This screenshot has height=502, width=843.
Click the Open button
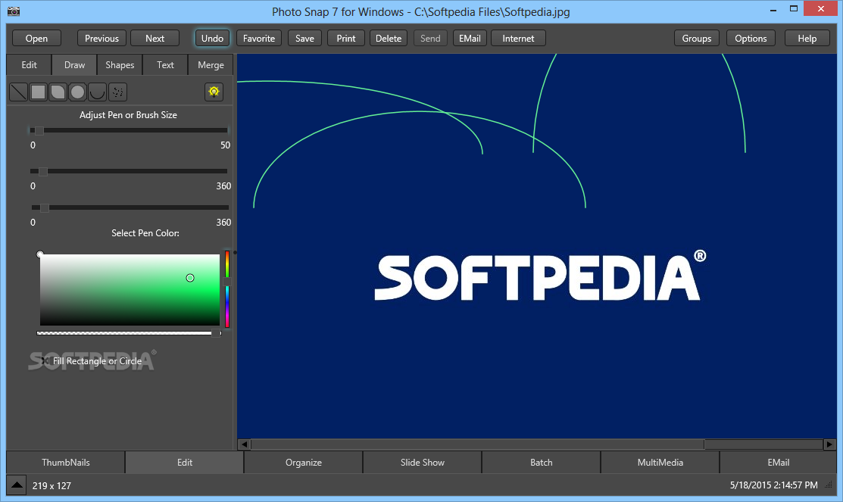tap(36, 38)
